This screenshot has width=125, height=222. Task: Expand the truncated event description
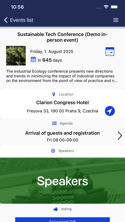tap(62, 76)
